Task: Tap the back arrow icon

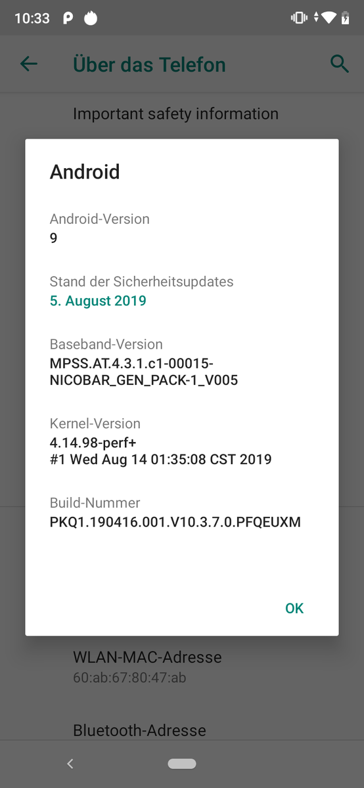Action: pos(29,64)
